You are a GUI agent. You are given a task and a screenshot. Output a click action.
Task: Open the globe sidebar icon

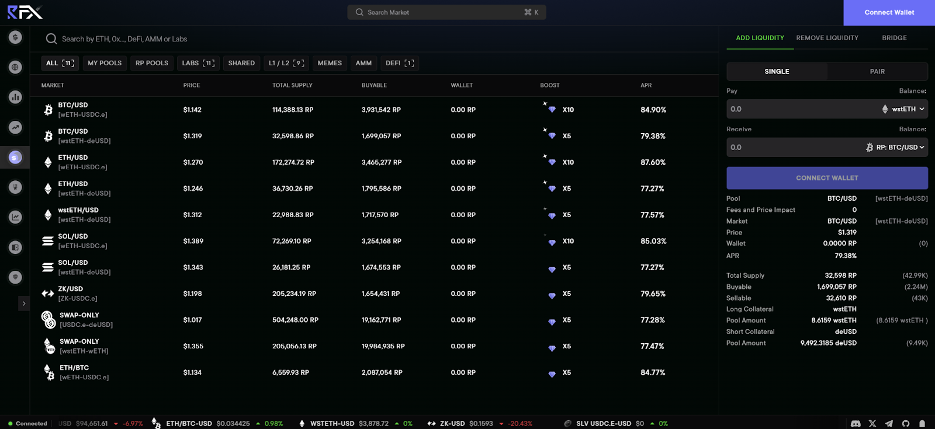tap(15, 67)
